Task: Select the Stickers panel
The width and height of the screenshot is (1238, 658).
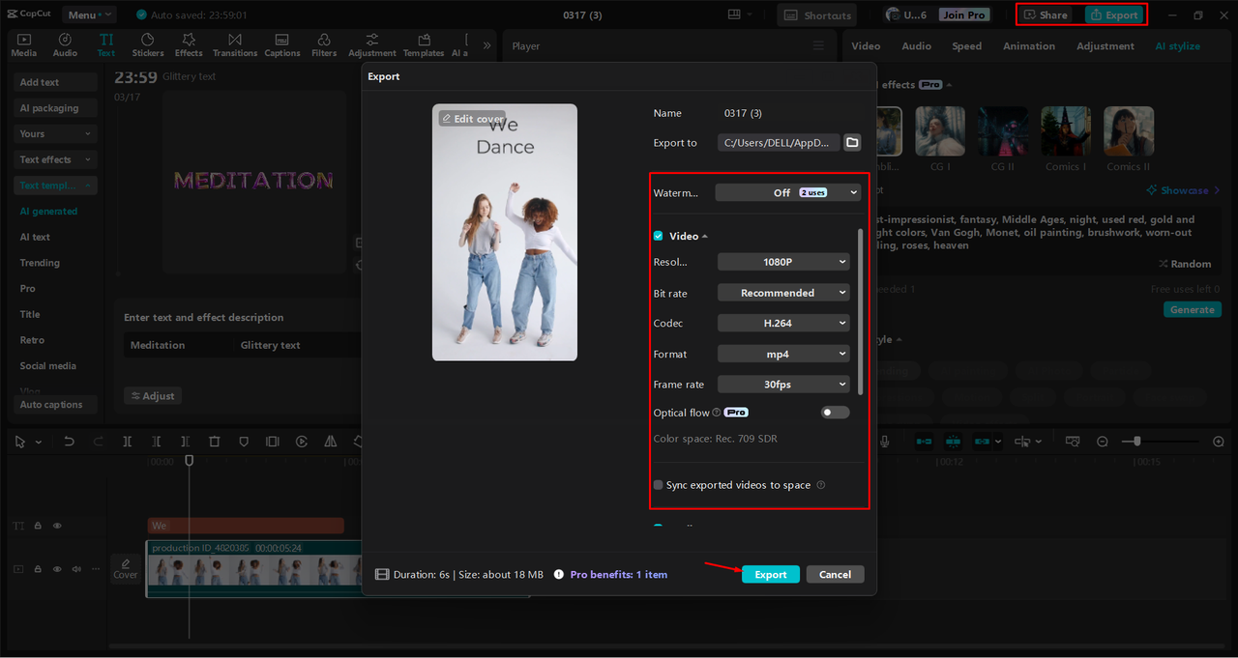Action: point(147,44)
